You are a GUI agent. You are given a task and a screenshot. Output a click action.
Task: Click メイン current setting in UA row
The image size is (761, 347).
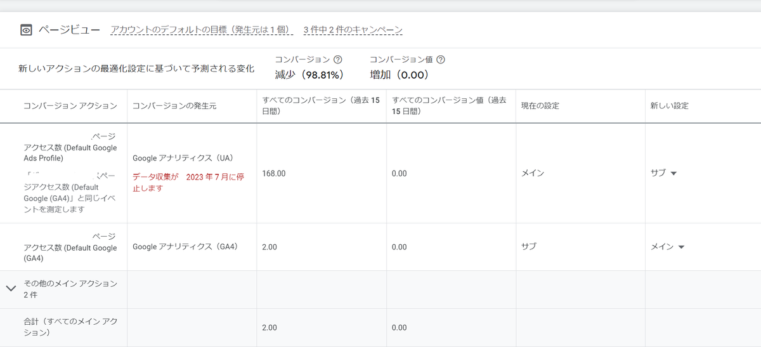pos(533,173)
